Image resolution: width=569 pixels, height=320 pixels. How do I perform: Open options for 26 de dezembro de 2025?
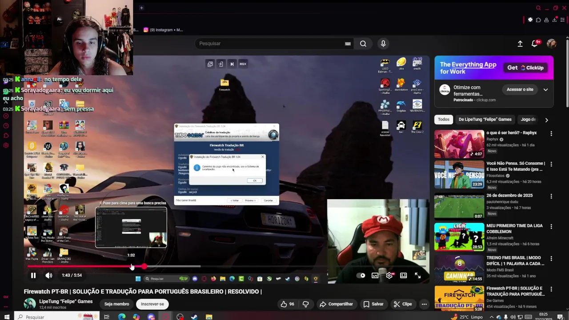click(x=551, y=196)
